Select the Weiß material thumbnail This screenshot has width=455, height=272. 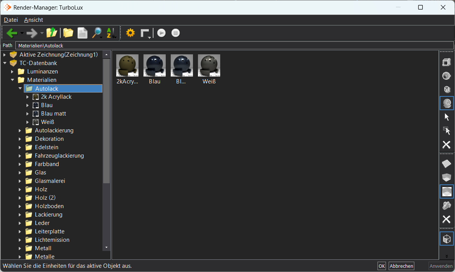[x=209, y=70]
